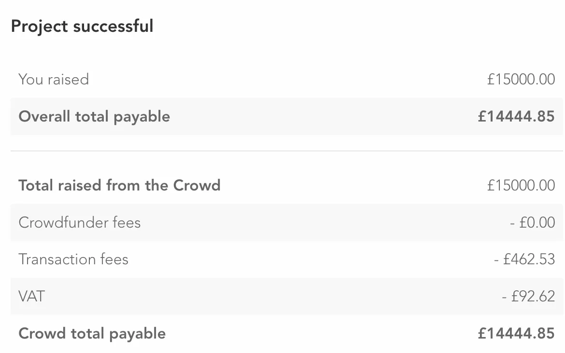The height and width of the screenshot is (353, 565).
Task: Click the word 'successful' in the heading
Action: [113, 26]
